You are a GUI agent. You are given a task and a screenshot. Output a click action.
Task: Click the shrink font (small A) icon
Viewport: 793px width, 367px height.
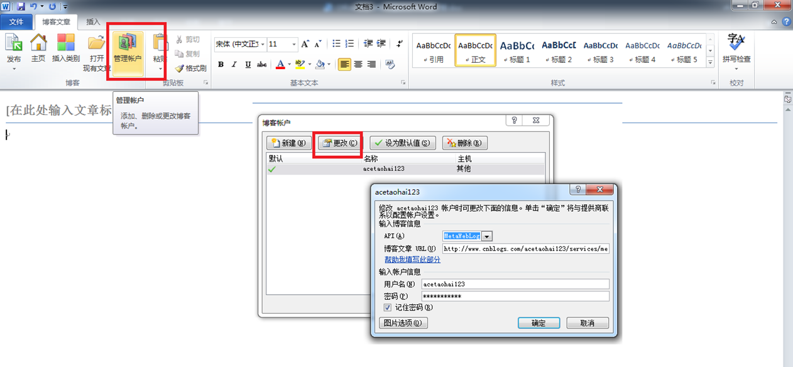(x=317, y=44)
